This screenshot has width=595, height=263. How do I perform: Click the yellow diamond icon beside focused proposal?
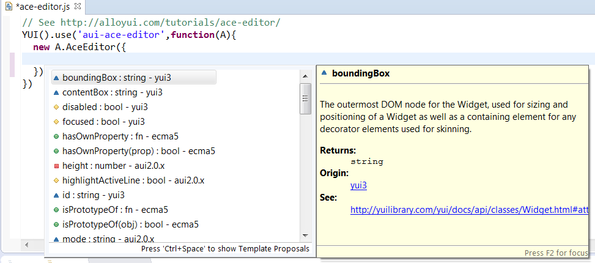56,122
